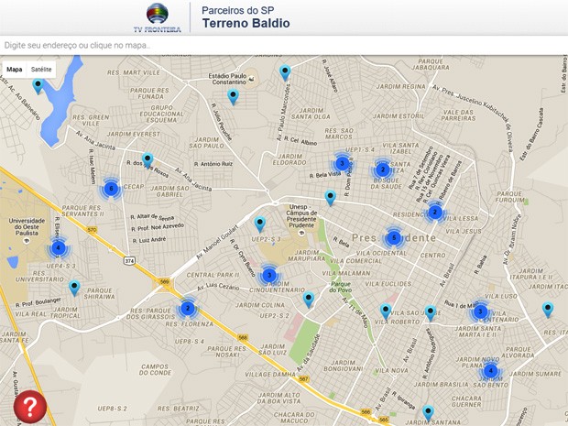Expand the cluster of 5 over Presidente Prudente

pos(394,238)
